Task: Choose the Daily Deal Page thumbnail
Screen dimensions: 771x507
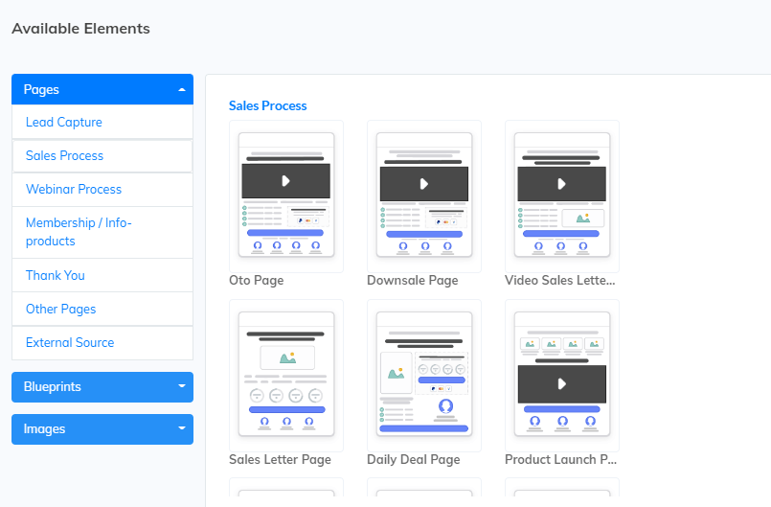Action: click(423, 375)
